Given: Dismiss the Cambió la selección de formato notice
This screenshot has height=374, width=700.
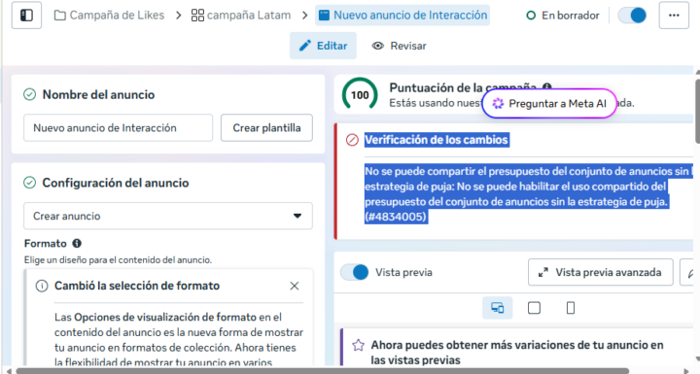Looking at the screenshot, I should click(295, 286).
